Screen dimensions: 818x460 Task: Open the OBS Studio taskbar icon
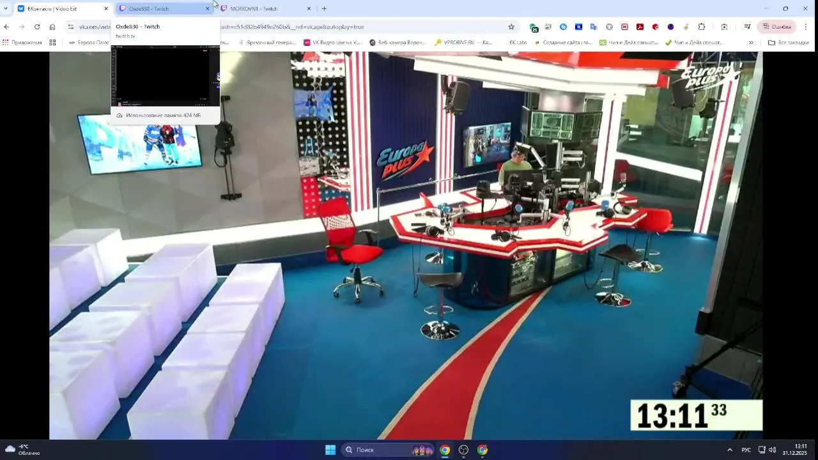point(463,450)
